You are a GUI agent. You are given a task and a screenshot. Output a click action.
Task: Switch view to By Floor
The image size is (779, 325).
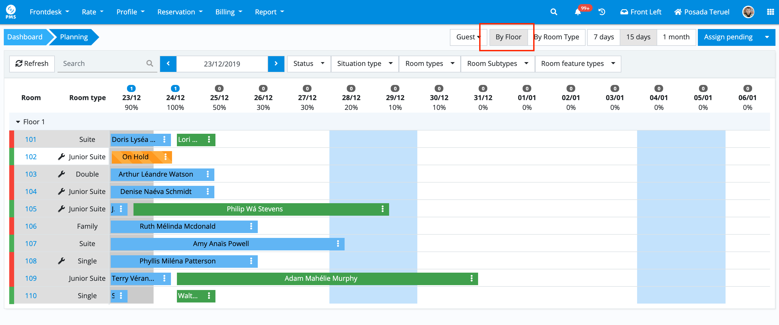tap(508, 37)
